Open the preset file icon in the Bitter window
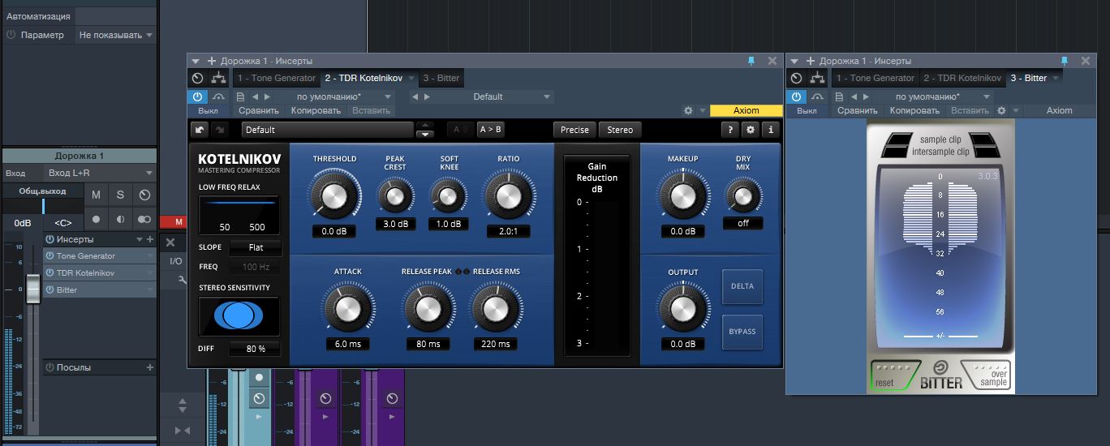 click(x=839, y=96)
